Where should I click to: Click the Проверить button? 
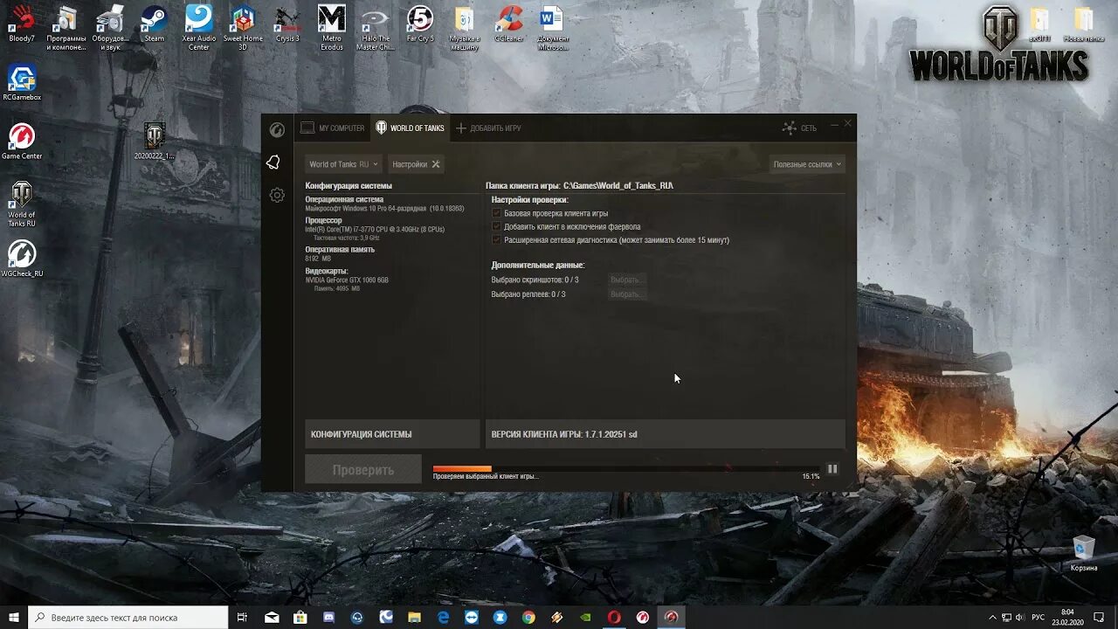coord(363,470)
